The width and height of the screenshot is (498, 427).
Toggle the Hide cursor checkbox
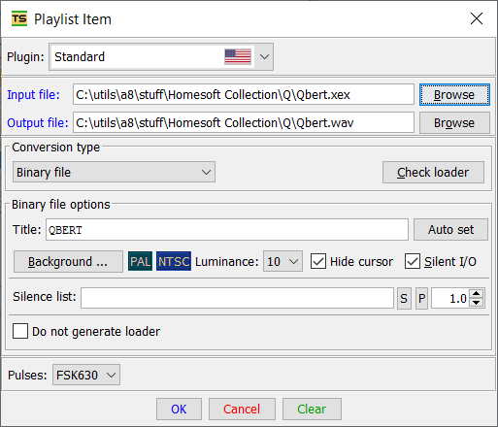pos(318,261)
